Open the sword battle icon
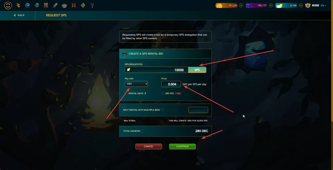 point(55,5)
